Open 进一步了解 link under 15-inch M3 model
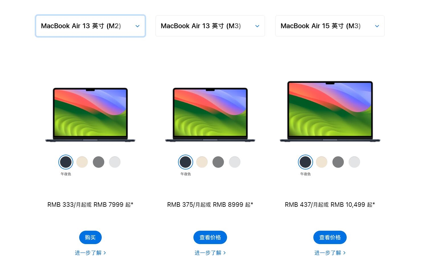 [x=330, y=253]
